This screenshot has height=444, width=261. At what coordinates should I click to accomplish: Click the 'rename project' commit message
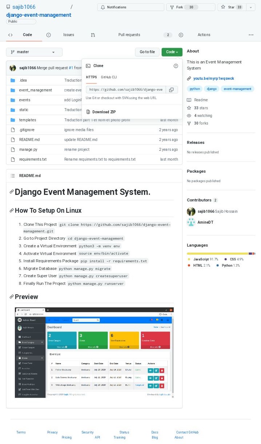tap(77, 149)
